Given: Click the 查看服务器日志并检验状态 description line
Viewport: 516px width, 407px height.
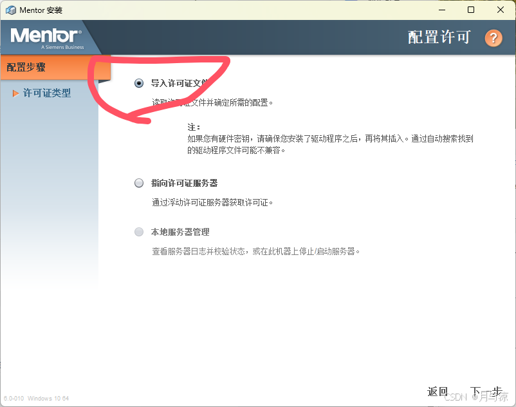Looking at the screenshot, I should point(255,252).
